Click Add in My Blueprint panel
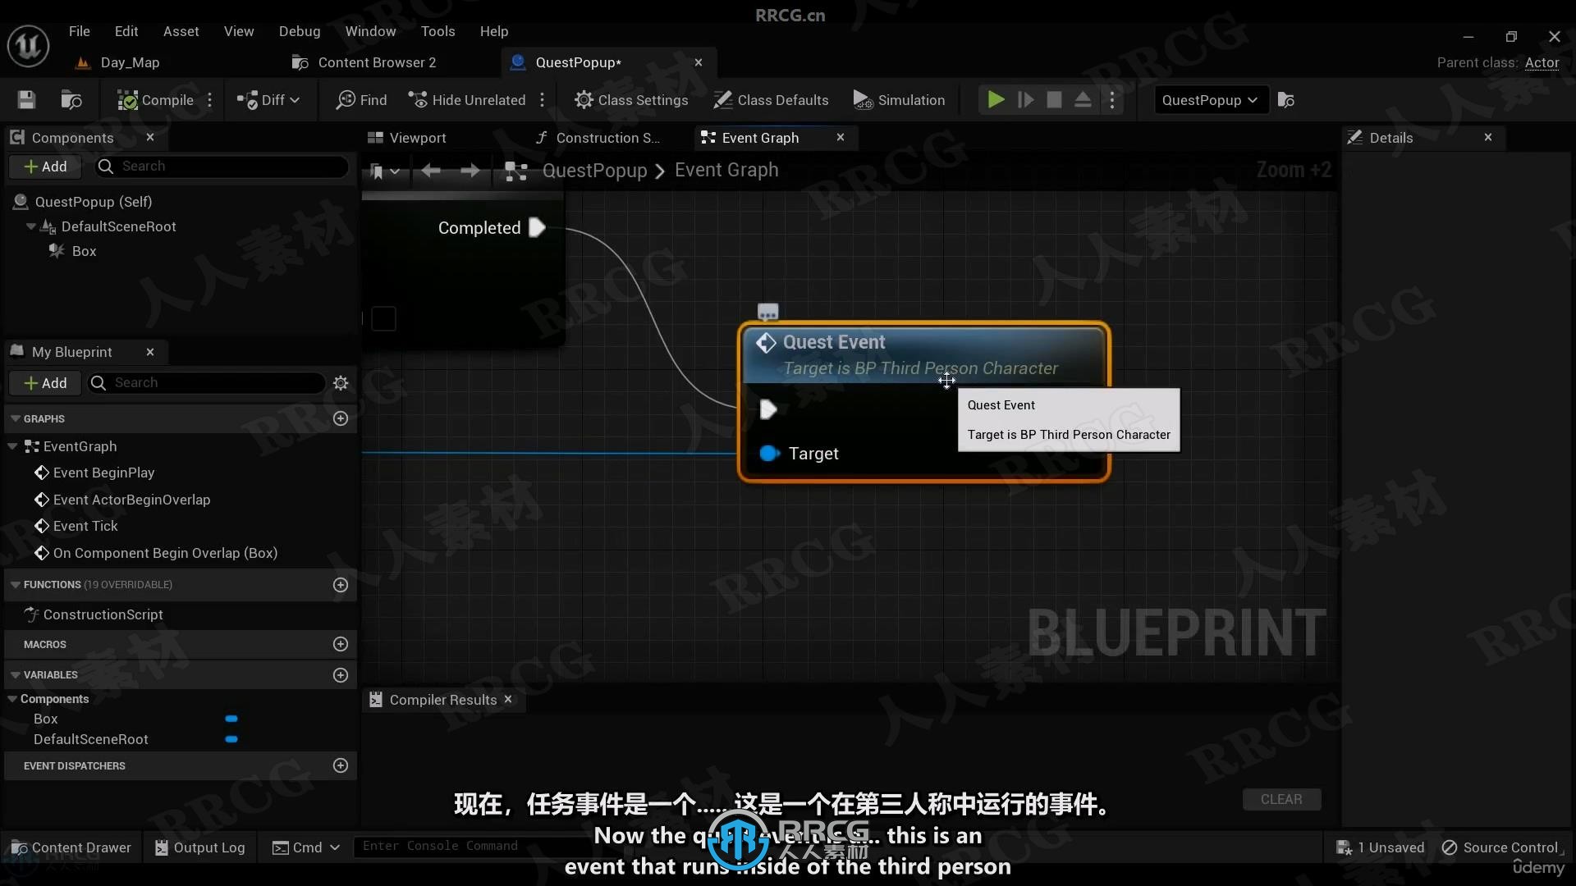Image resolution: width=1576 pixels, height=886 pixels. pos(46,383)
